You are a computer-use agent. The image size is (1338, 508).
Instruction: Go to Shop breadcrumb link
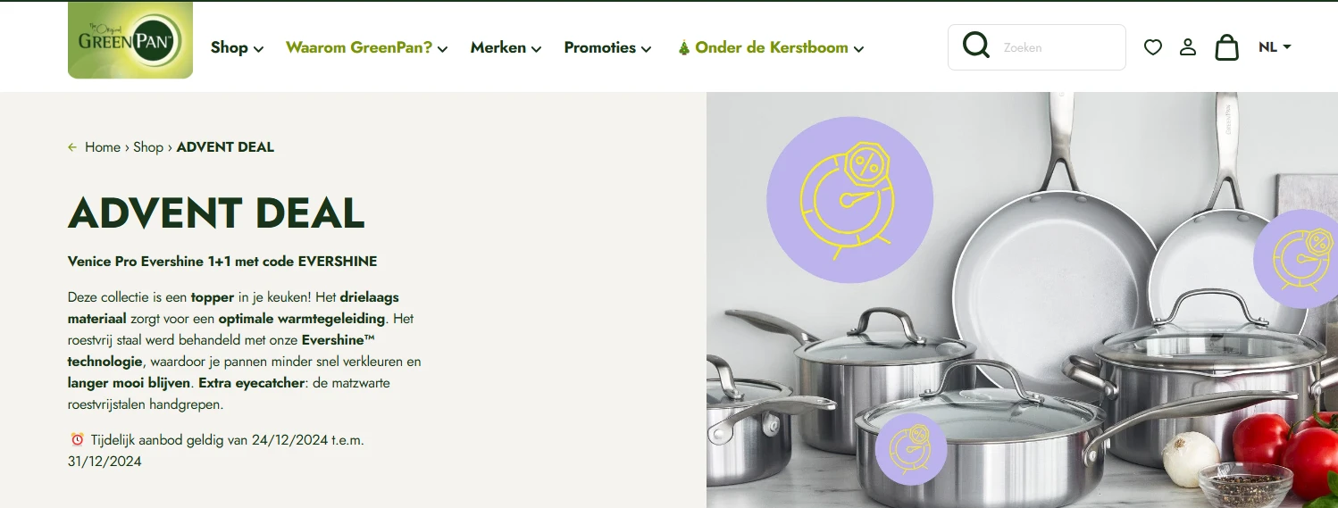(148, 147)
